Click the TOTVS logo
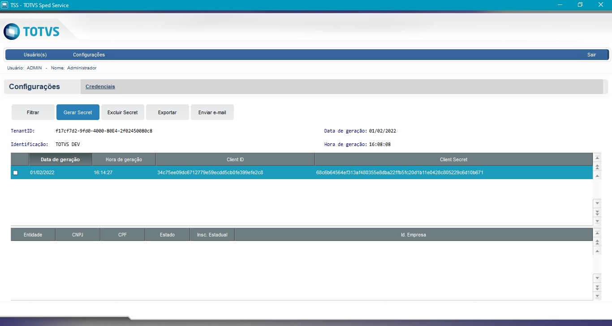 pyautogui.click(x=31, y=31)
